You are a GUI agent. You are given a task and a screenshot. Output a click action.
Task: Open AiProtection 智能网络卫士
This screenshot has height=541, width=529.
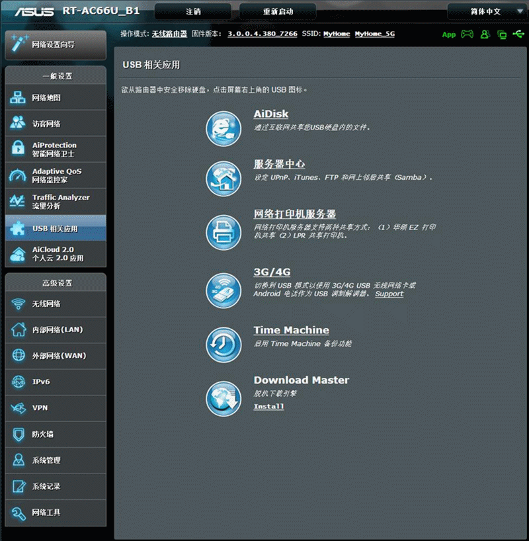(x=56, y=149)
